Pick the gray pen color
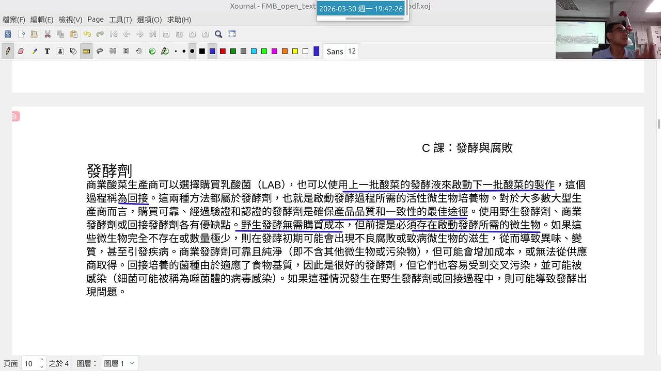 click(x=243, y=51)
